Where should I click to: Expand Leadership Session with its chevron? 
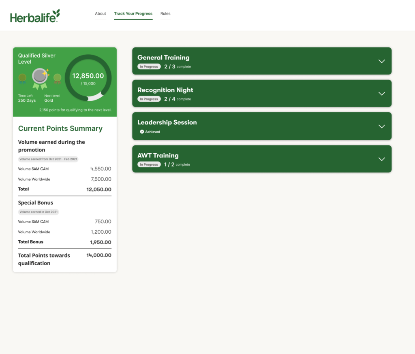point(381,126)
